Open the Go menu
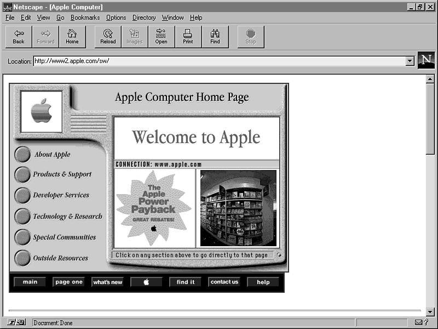This screenshot has width=438, height=329. tap(60, 18)
